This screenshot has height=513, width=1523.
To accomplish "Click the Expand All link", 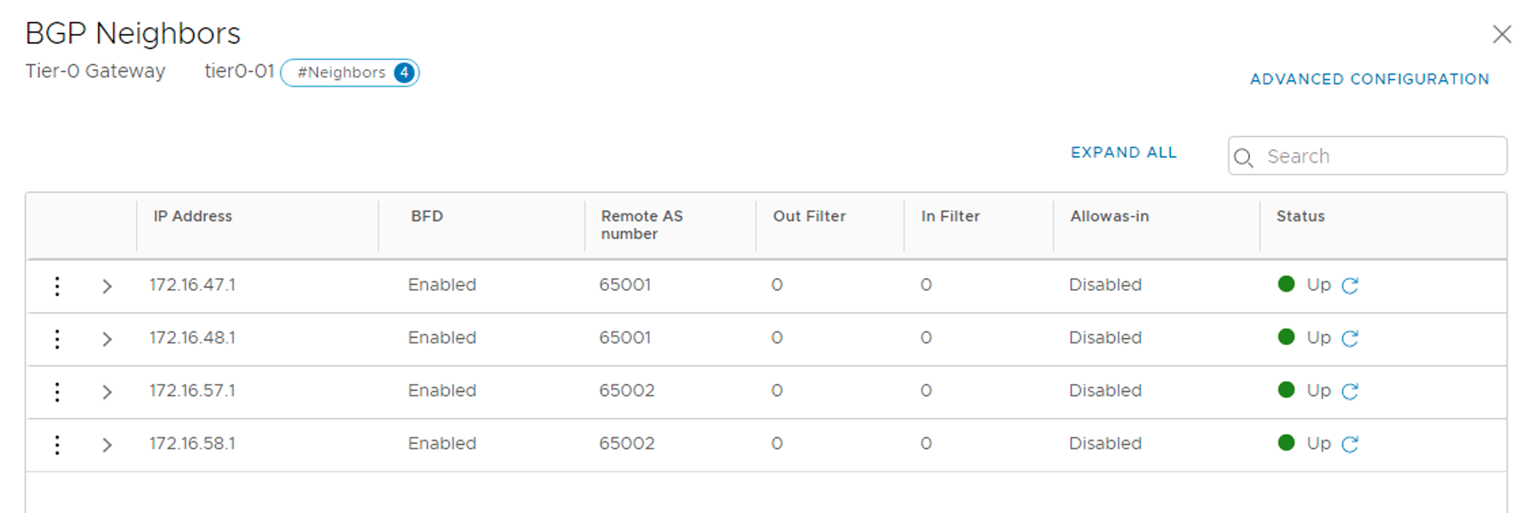I will click(x=1124, y=153).
